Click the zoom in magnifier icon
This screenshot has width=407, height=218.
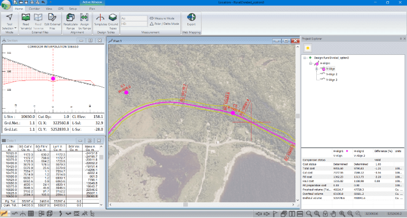[x=342, y=214]
